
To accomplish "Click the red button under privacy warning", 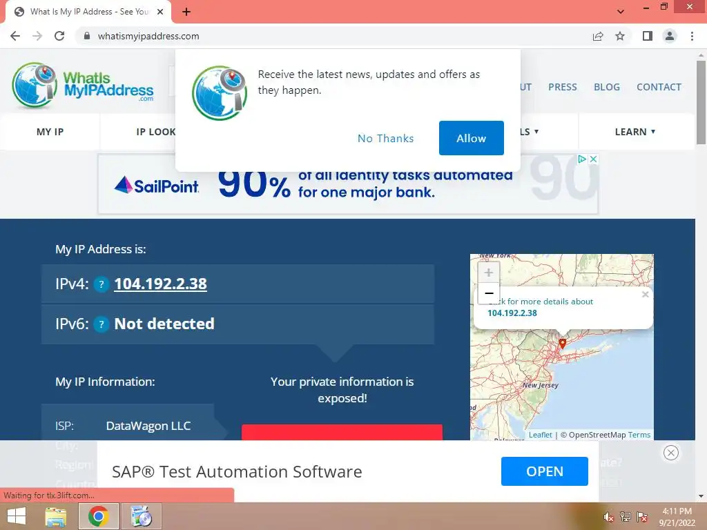I will (342, 432).
